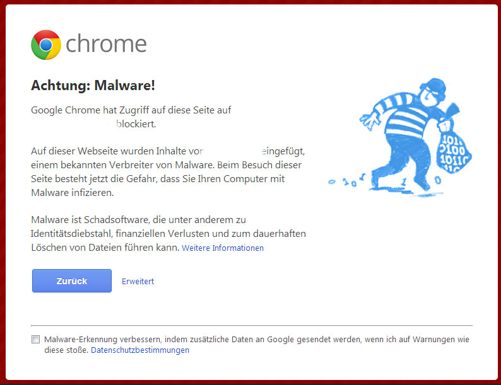Click the gray "chrome" wordmark
The height and width of the screenshot is (385, 501).
(x=106, y=45)
